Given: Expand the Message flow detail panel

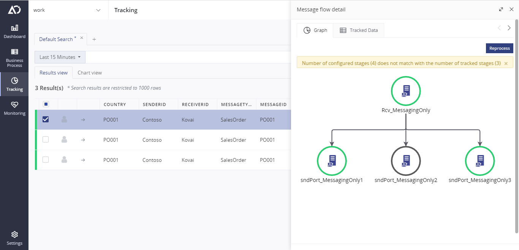Looking at the screenshot, I should 501,9.
